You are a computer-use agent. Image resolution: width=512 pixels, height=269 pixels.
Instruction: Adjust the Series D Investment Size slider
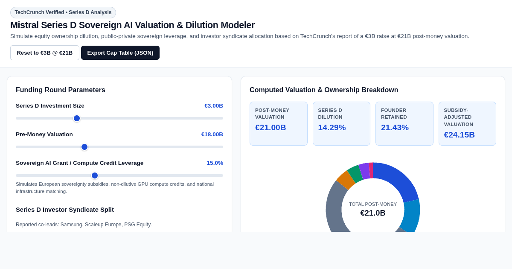pyautogui.click(x=119, y=118)
